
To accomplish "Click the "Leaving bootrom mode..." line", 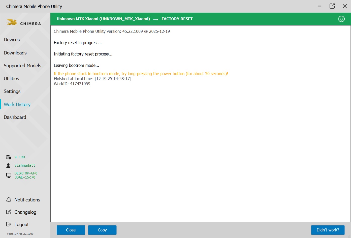I will pos(76,65).
